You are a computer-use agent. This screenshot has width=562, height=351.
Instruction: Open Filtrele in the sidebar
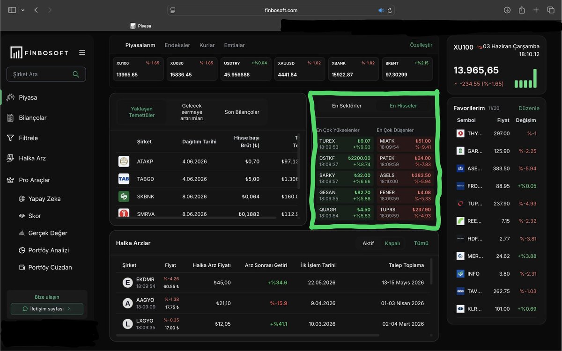[28, 138]
